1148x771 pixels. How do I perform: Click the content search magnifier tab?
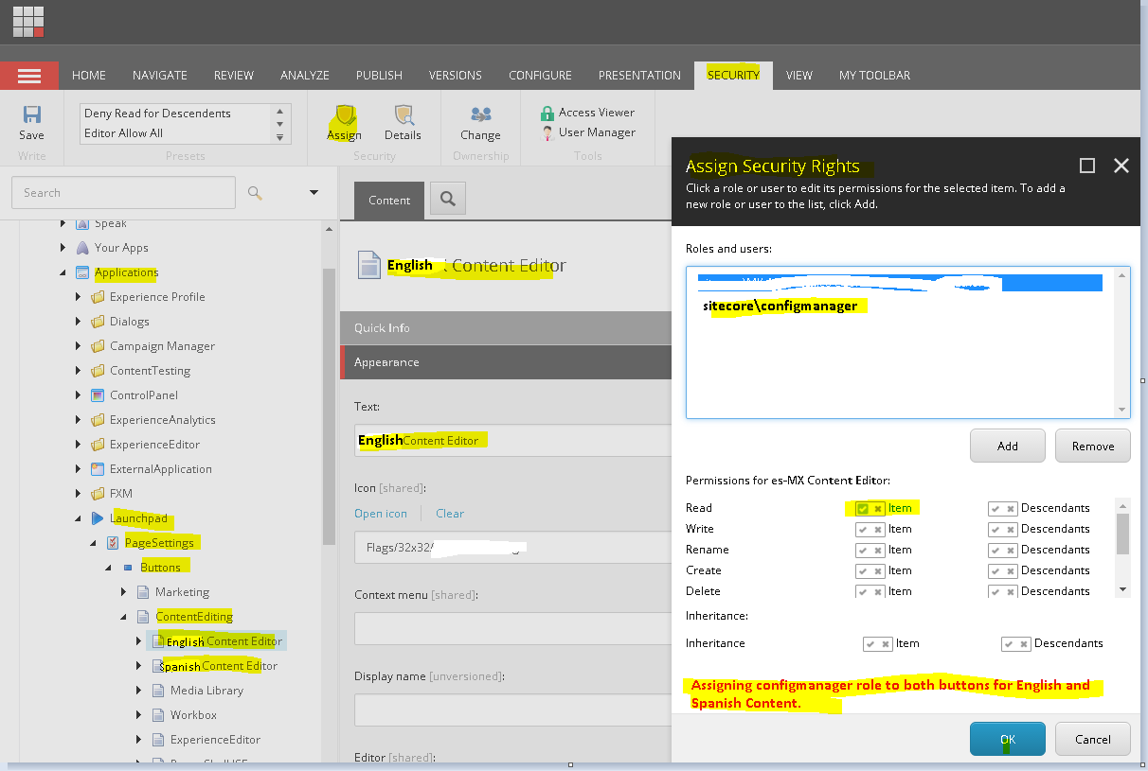448,200
